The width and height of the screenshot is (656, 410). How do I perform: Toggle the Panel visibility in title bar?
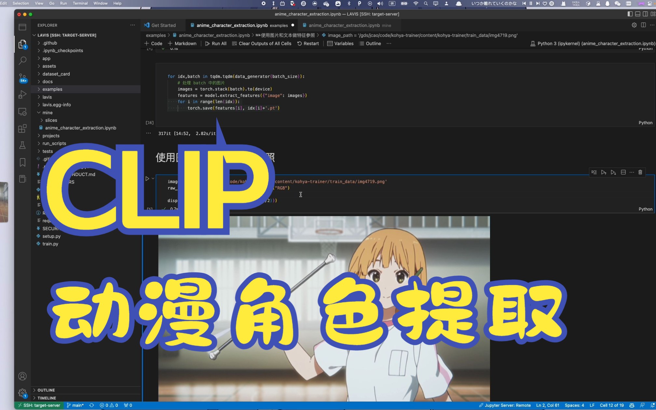pyautogui.click(x=637, y=14)
